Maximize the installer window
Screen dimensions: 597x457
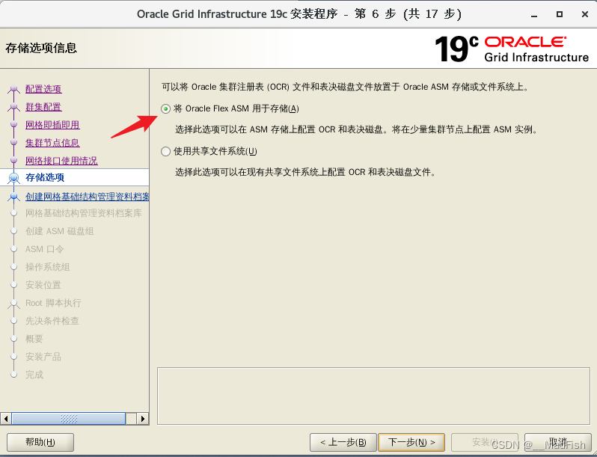tap(560, 14)
